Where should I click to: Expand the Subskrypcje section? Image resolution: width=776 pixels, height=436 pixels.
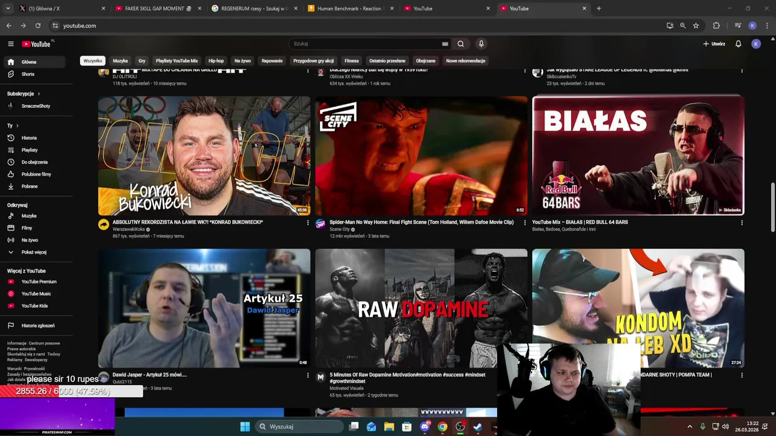(x=24, y=94)
